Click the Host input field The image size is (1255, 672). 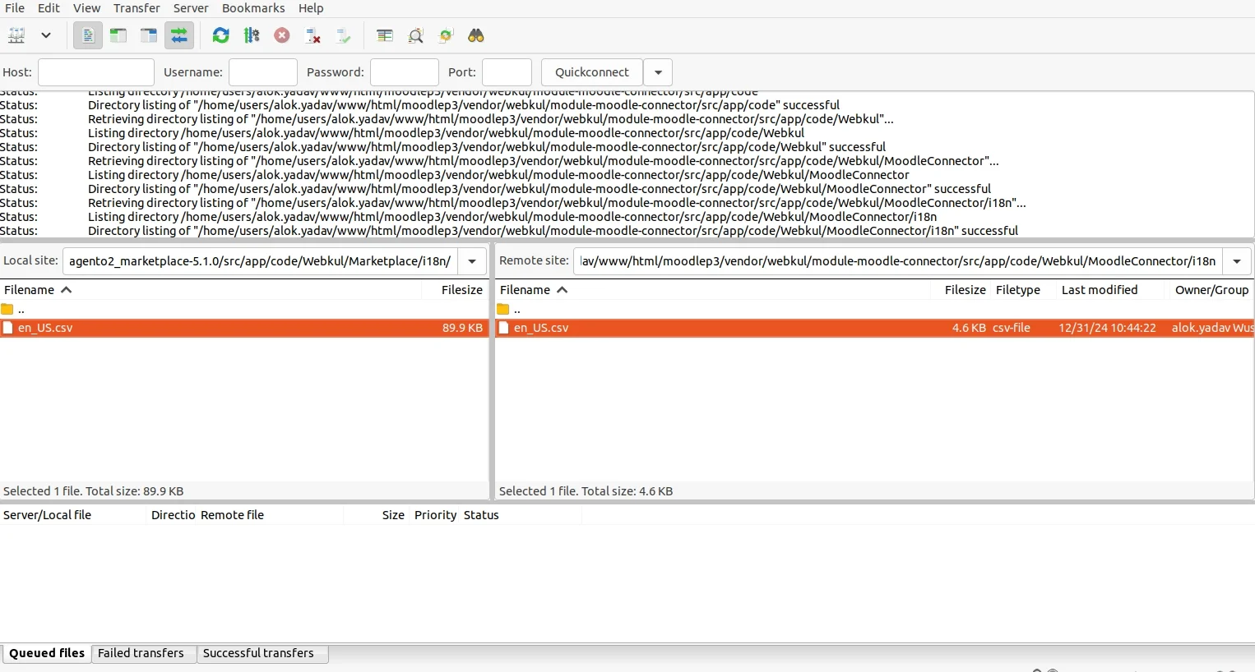click(96, 72)
